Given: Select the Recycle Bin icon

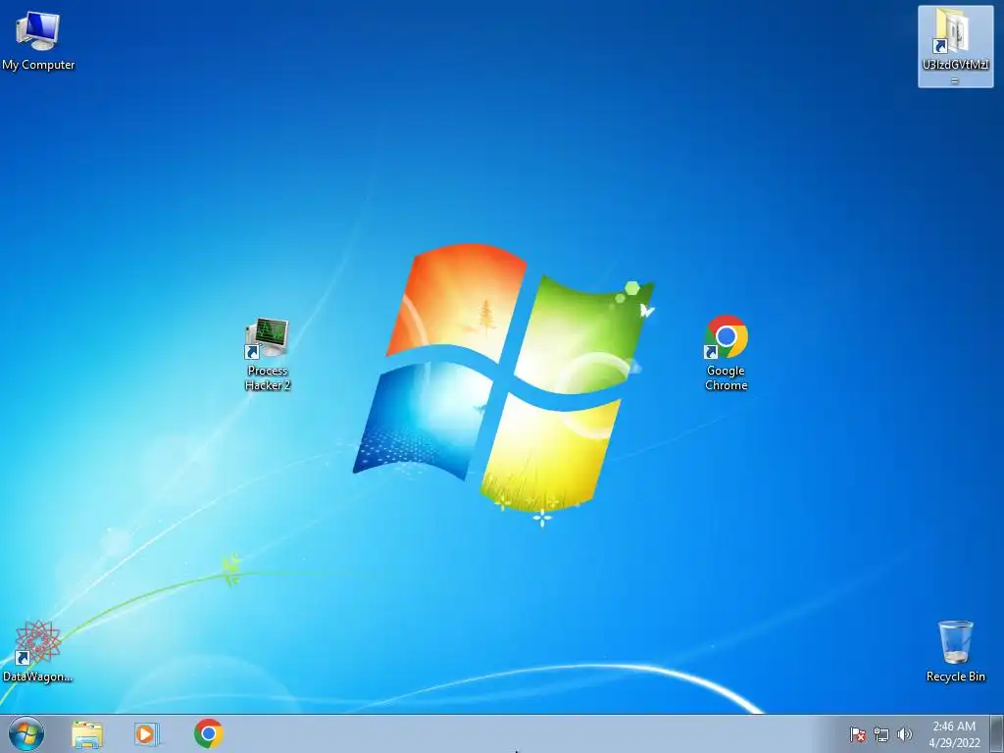Looking at the screenshot, I should [955, 651].
